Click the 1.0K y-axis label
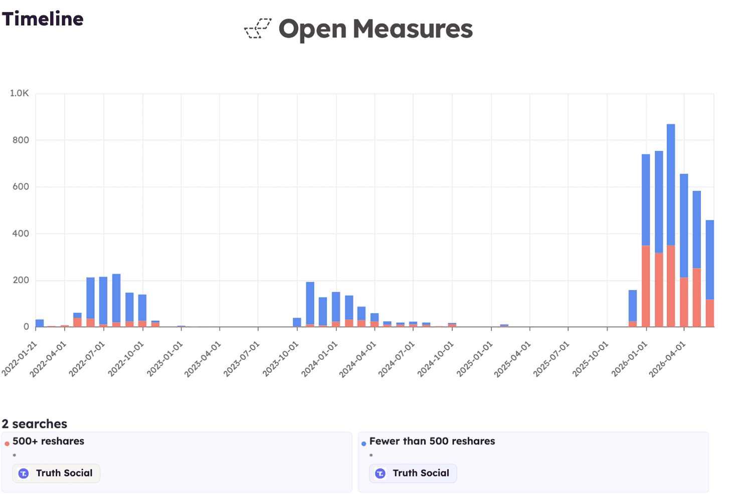Viewport: 730px width, 494px height. 20,93
